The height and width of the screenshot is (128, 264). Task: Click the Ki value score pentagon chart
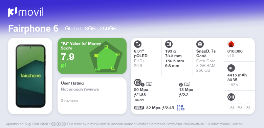pyautogui.click(x=106, y=57)
